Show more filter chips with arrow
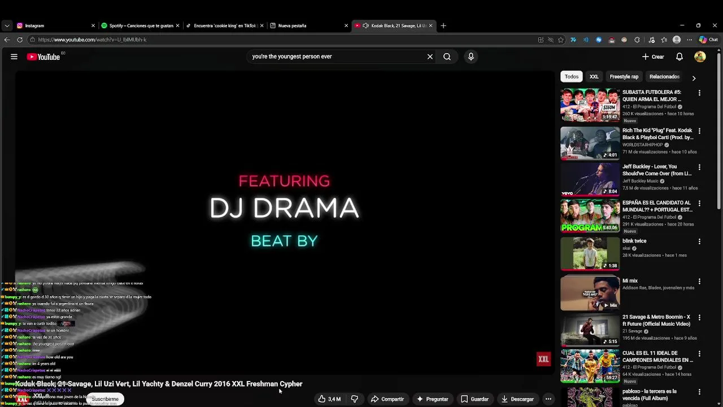Viewport: 723px width, 407px height. click(694, 77)
